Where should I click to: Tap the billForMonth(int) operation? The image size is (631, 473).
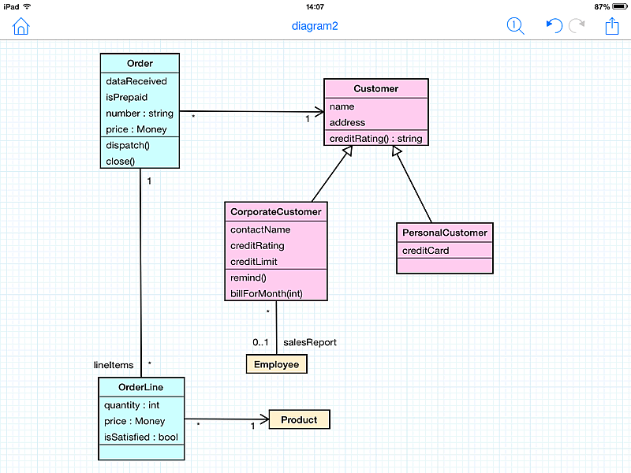point(266,294)
